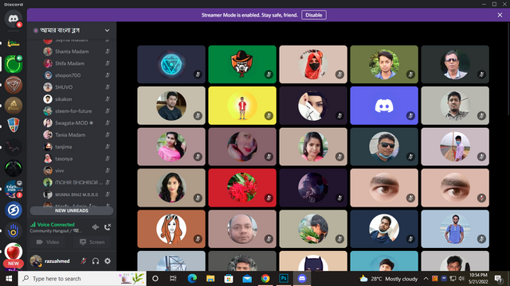Open the copper triangle server icon
This screenshot has width=510, height=286.
tap(13, 85)
